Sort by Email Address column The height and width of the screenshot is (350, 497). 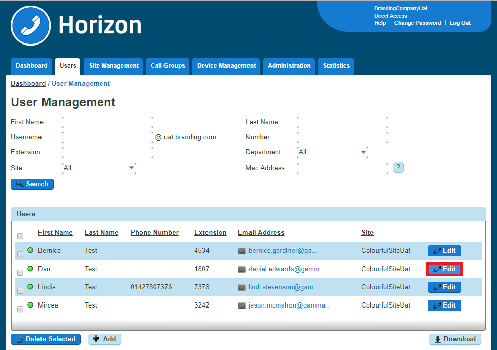coord(261,233)
